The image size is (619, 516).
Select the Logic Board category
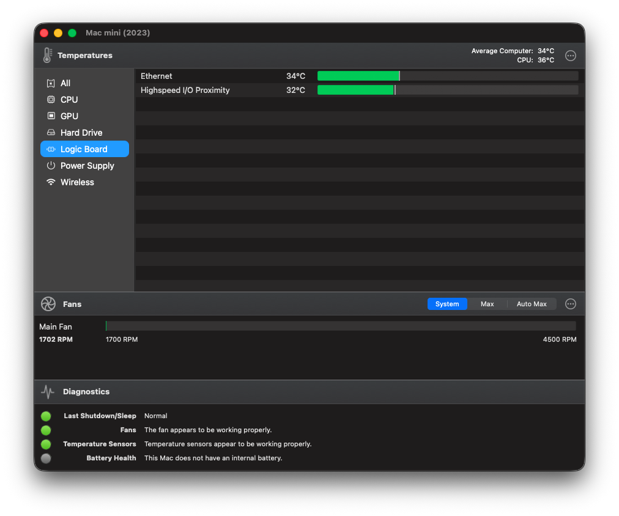[84, 149]
